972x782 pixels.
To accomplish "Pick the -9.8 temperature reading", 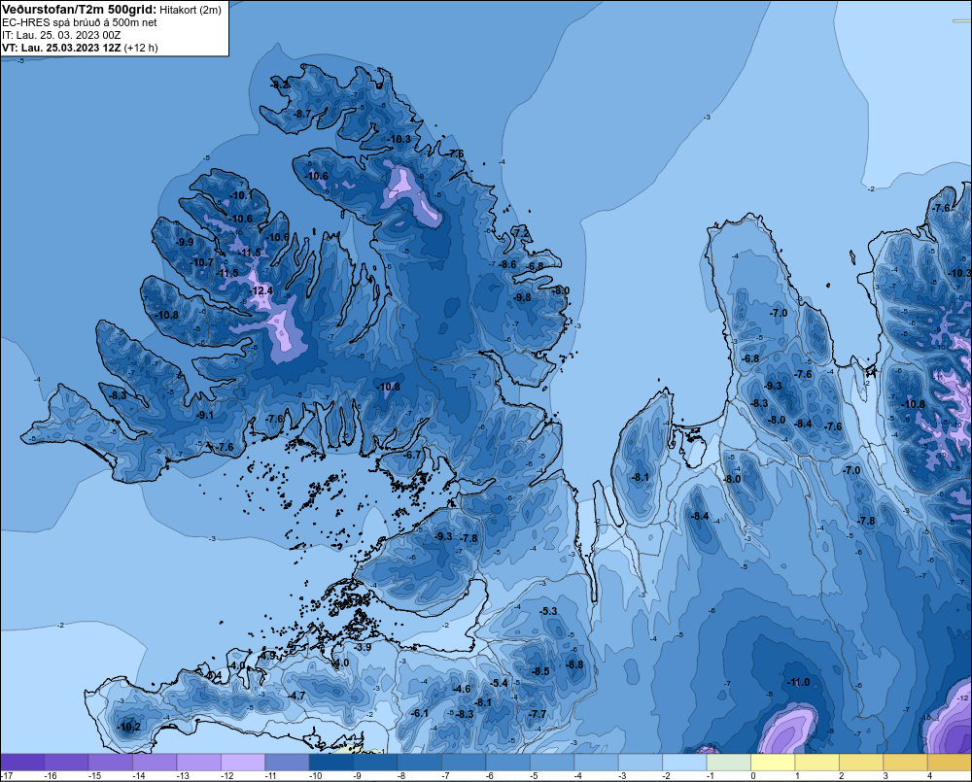I will point(522,297).
